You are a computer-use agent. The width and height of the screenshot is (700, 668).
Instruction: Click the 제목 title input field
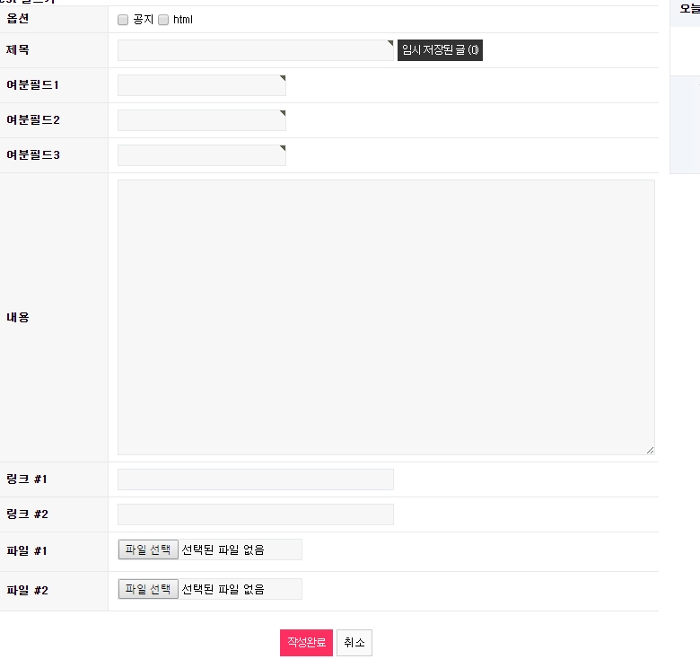255,50
